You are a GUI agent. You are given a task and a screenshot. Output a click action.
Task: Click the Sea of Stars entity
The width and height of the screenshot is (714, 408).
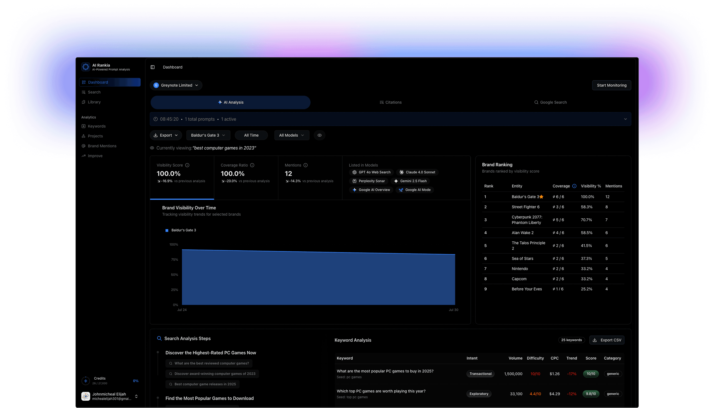(x=522, y=258)
